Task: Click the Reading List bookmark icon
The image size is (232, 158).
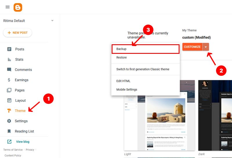Action: 9,131
